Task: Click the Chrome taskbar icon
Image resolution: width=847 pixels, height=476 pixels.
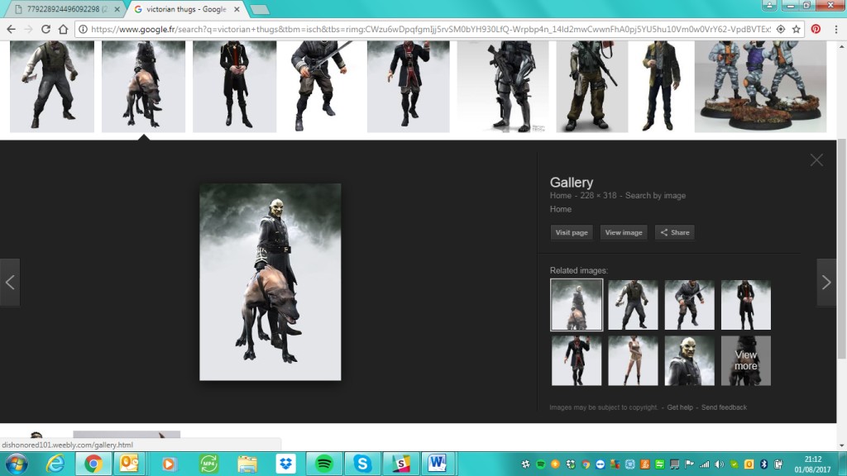Action: pos(93,464)
